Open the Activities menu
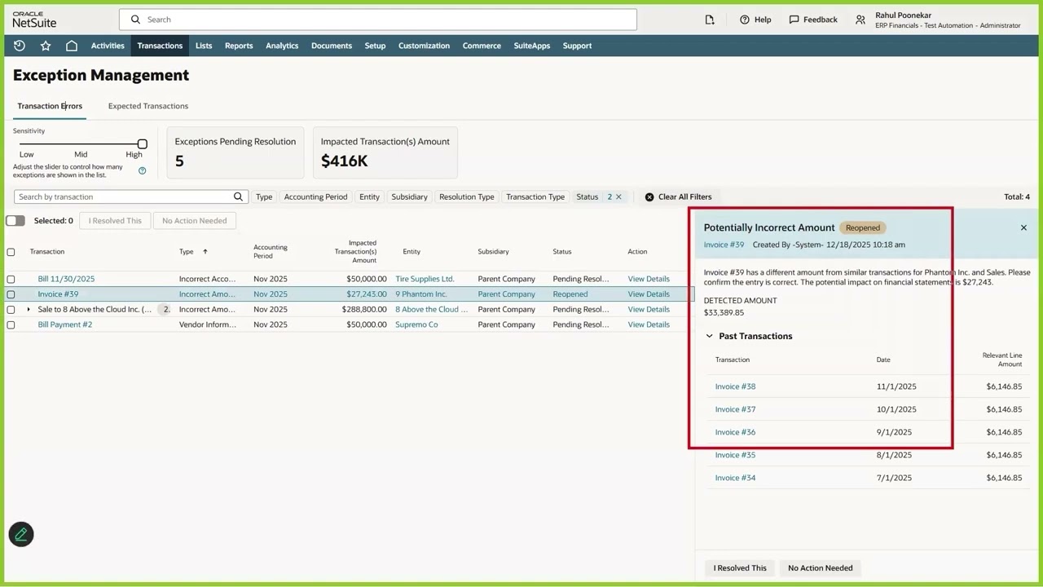Viewport: 1043px width, 587px height. click(108, 46)
